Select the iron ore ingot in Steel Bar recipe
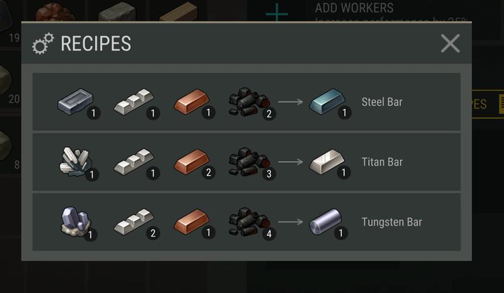The width and height of the screenshot is (504, 293). pyautogui.click(x=76, y=101)
